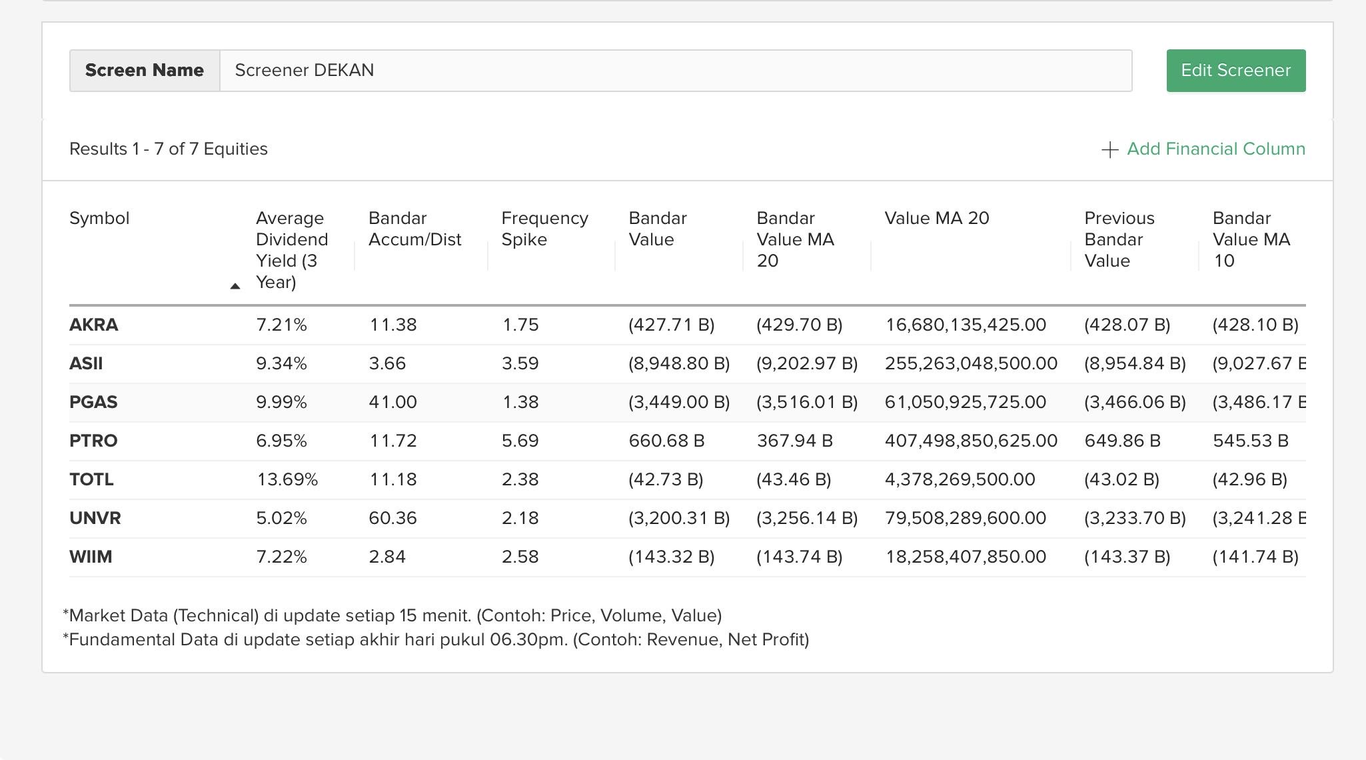Open the TOTL stock symbol

[x=91, y=480]
